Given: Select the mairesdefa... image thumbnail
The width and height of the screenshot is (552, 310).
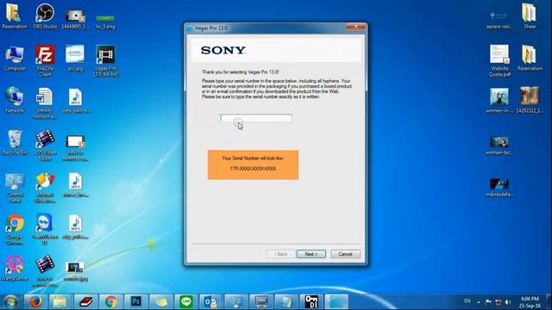Looking at the screenshot, I should pyautogui.click(x=499, y=188).
